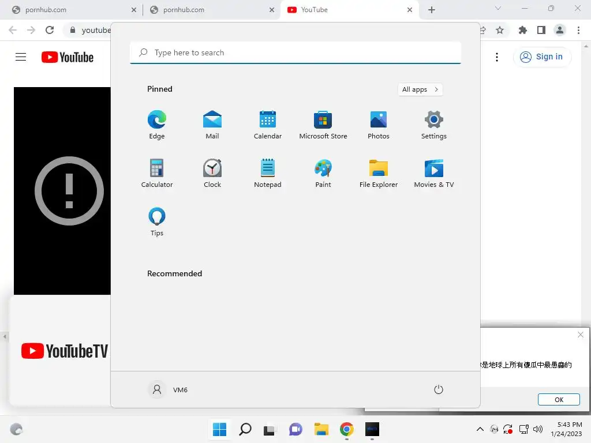Image resolution: width=591 pixels, height=443 pixels.
Task: Launch the Mail app
Action: (x=212, y=125)
